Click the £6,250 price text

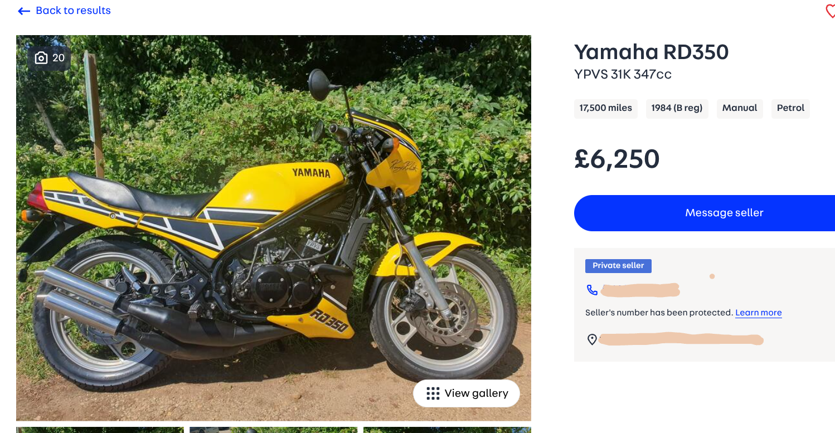point(617,159)
